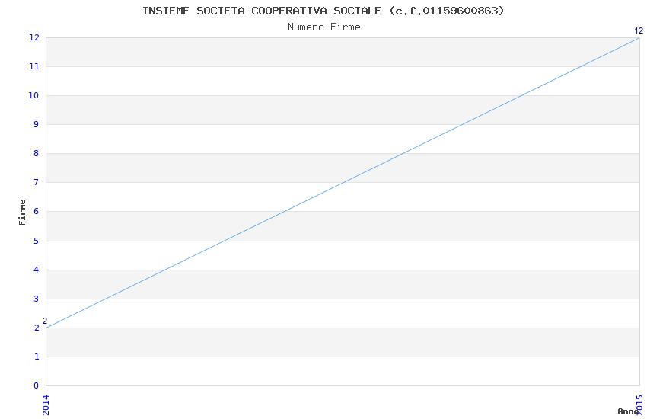Image resolution: width=647 pixels, height=419 pixels.
Task: Click the y-axis tick value 4
Action: coord(37,270)
